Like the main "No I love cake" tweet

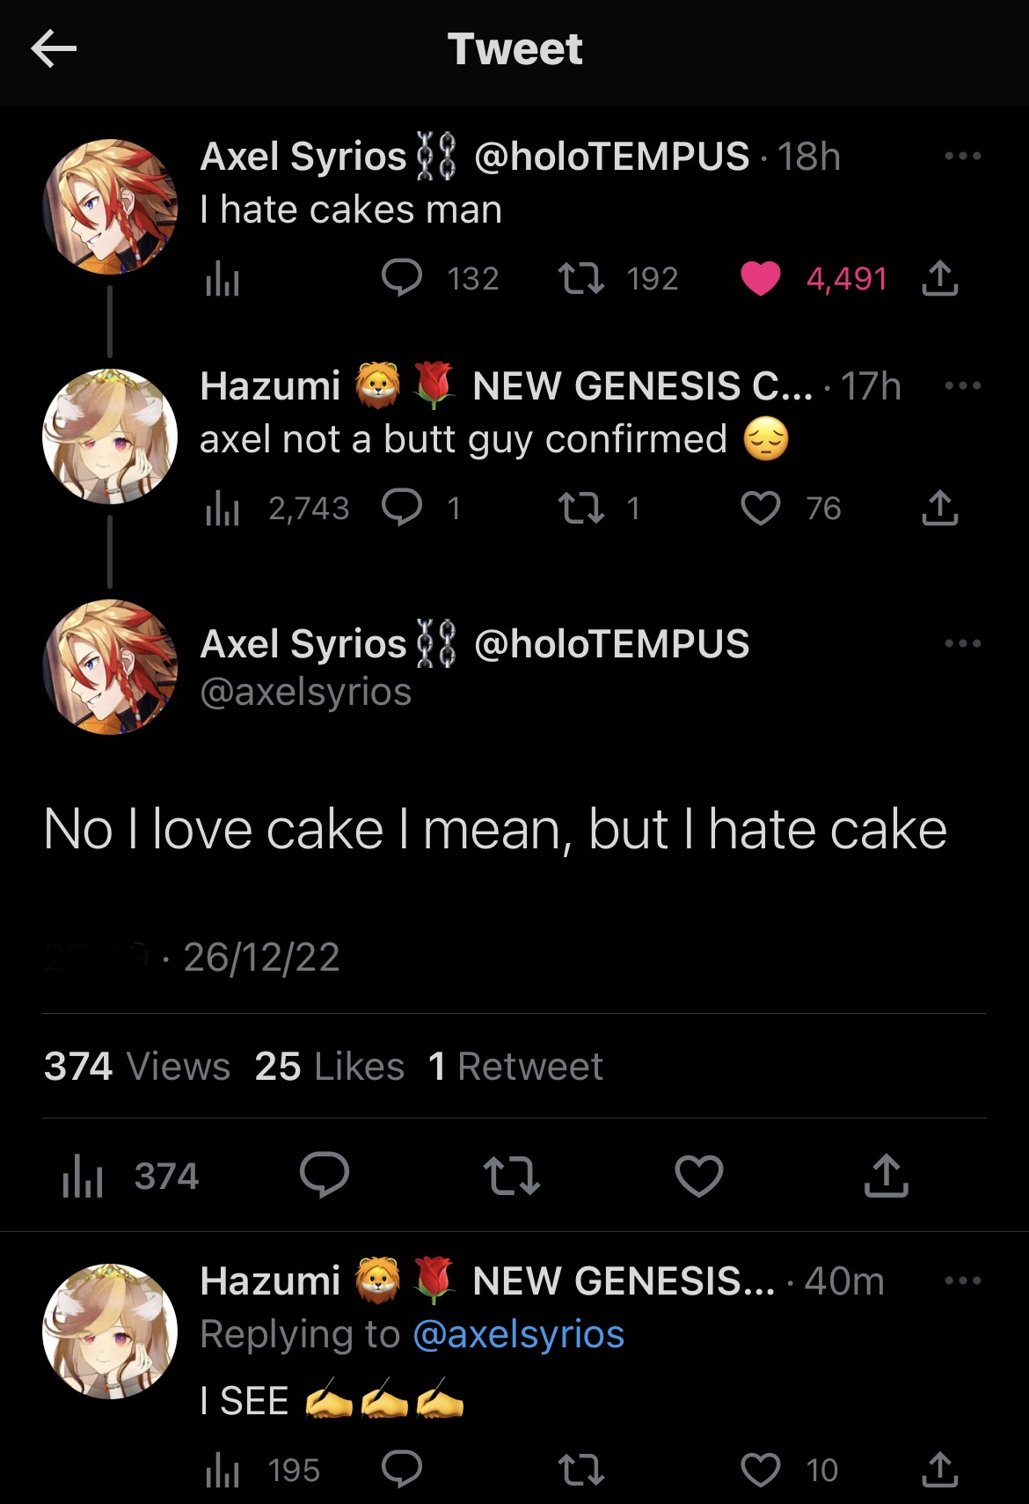(698, 1176)
